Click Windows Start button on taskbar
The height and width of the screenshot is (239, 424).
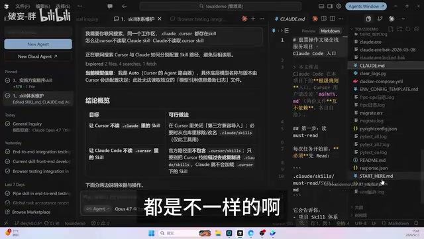point(152,233)
